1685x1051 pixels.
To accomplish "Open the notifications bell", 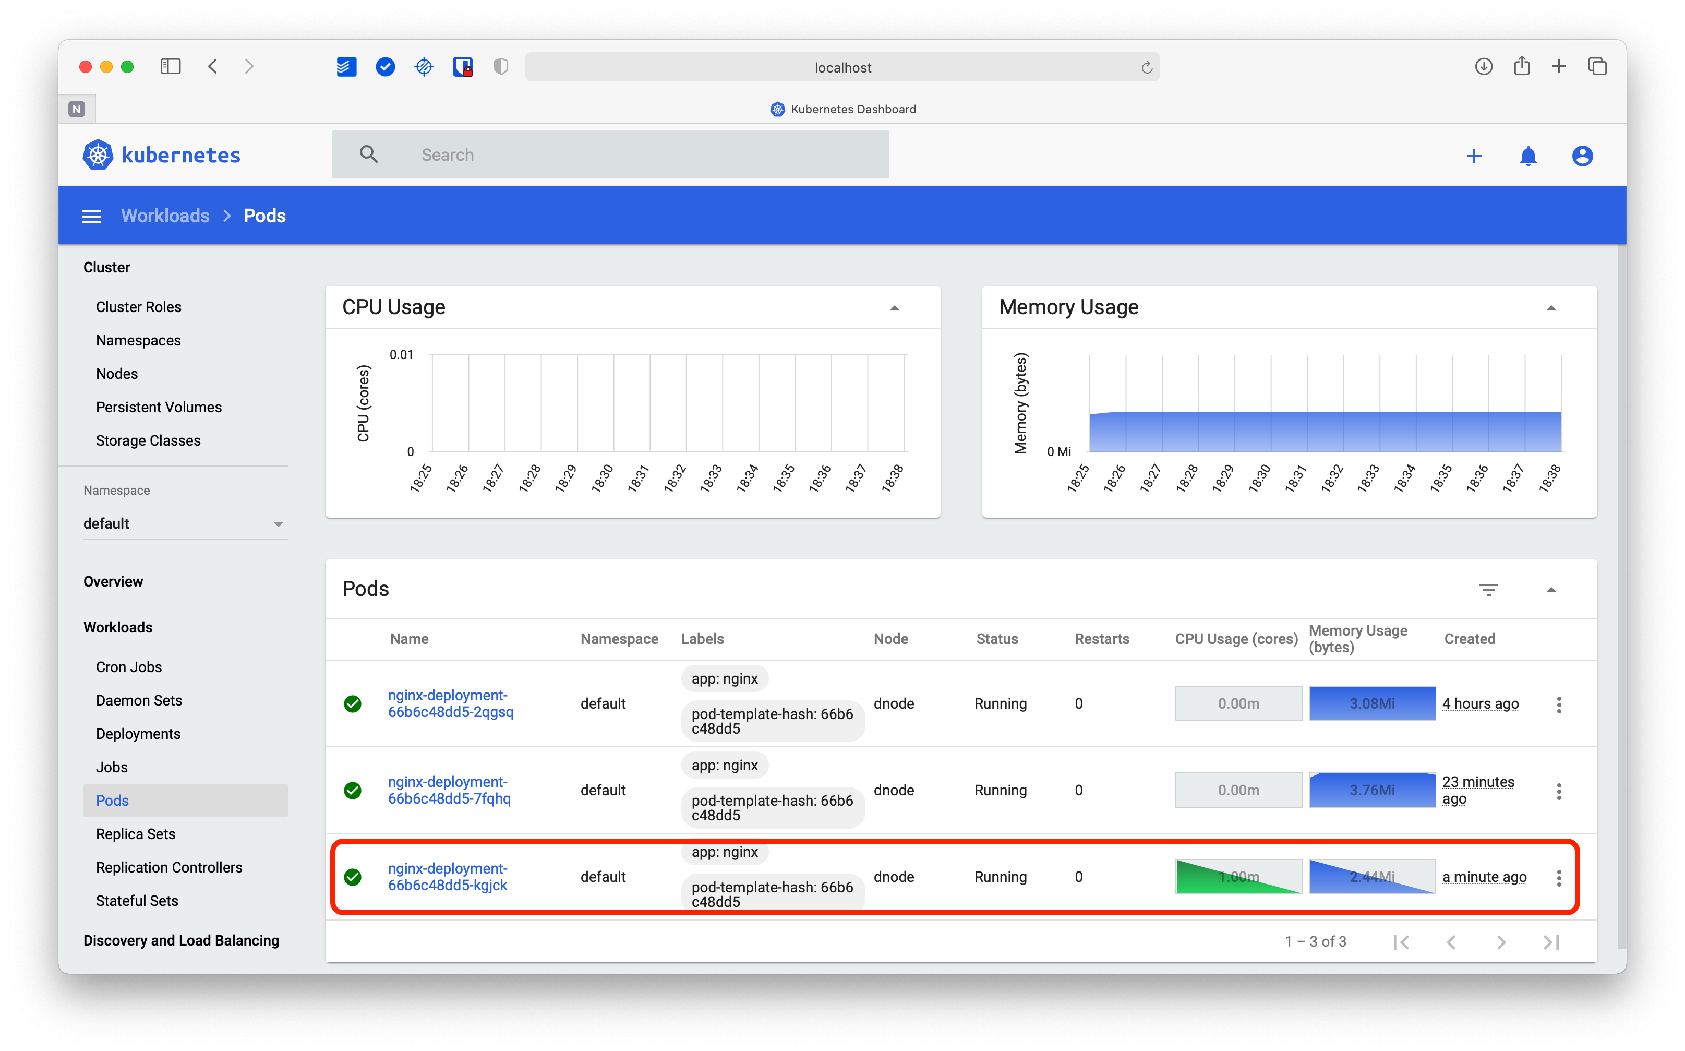I will click(x=1528, y=156).
